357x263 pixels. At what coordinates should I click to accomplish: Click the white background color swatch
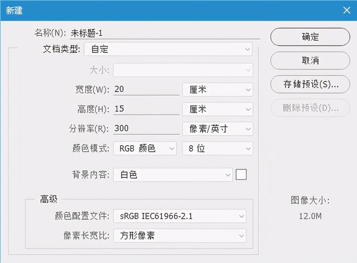[x=241, y=174]
